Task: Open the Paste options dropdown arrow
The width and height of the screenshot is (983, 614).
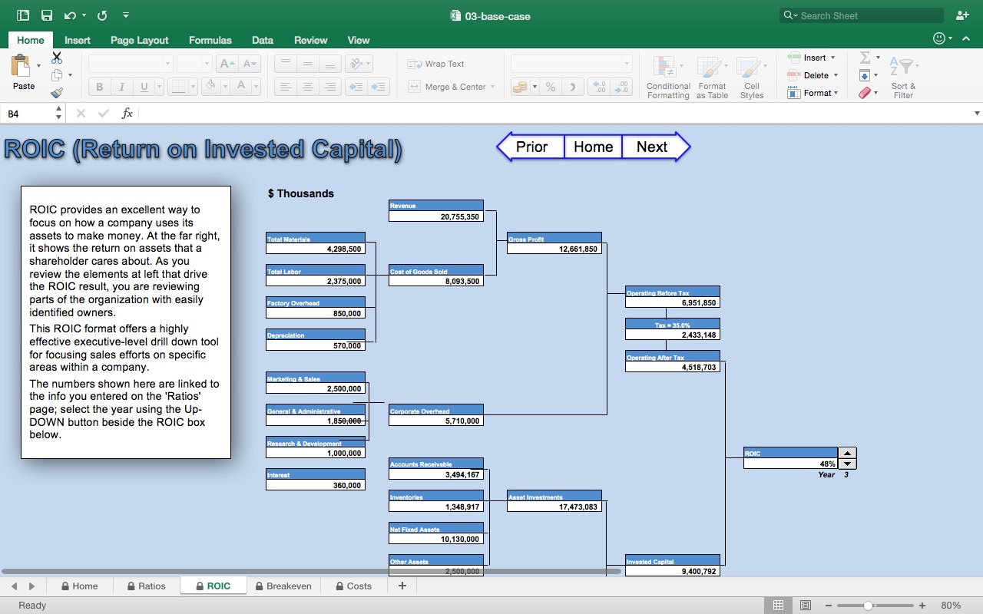Action: pyautogui.click(x=38, y=66)
